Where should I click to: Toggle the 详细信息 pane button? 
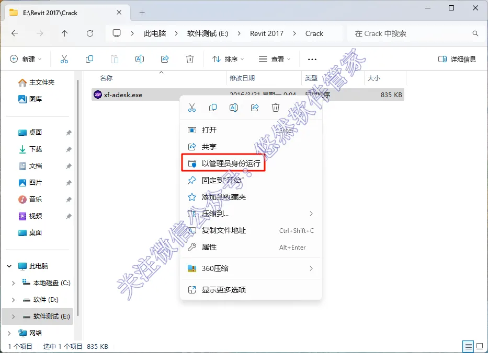pos(457,59)
